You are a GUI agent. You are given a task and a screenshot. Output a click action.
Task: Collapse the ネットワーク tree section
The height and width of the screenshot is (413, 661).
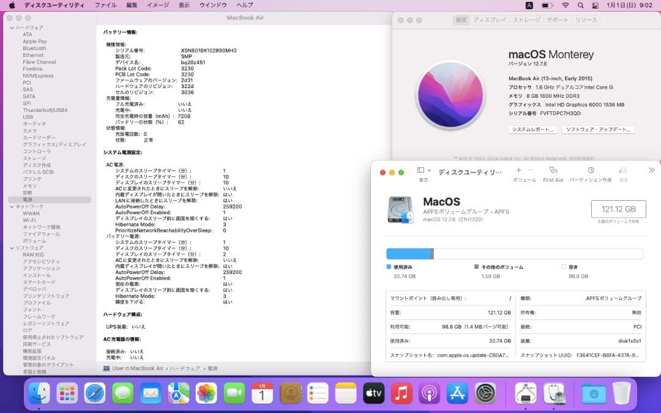coord(12,207)
